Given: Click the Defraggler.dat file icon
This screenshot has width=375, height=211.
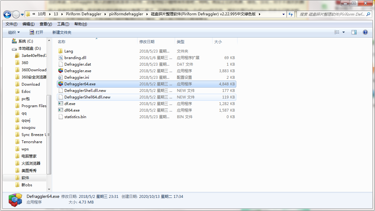Looking at the screenshot, I should click(x=61, y=64).
